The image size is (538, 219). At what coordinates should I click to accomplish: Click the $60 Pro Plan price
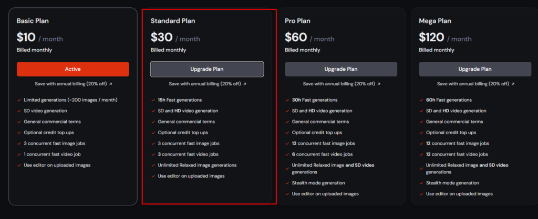pos(295,37)
